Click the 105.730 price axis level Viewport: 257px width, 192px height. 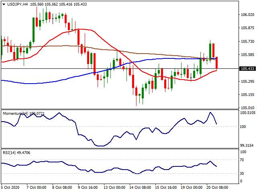click(247, 42)
